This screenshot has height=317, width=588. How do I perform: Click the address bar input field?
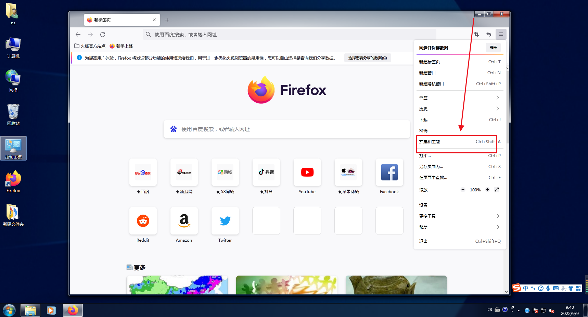(290, 35)
